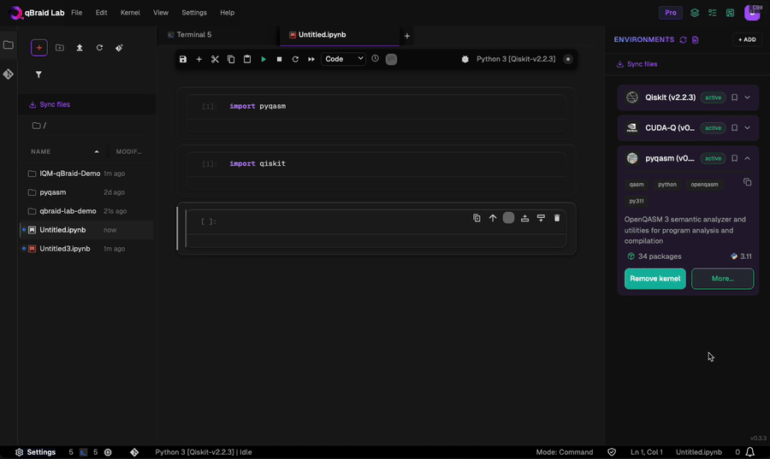The width and height of the screenshot is (770, 459).
Task: Click the + ADD environment button
Action: 747,39
